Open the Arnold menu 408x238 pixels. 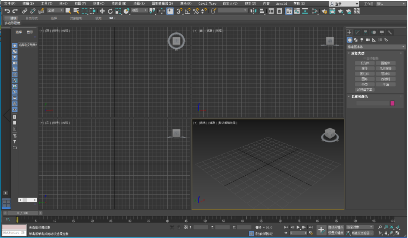281,3
